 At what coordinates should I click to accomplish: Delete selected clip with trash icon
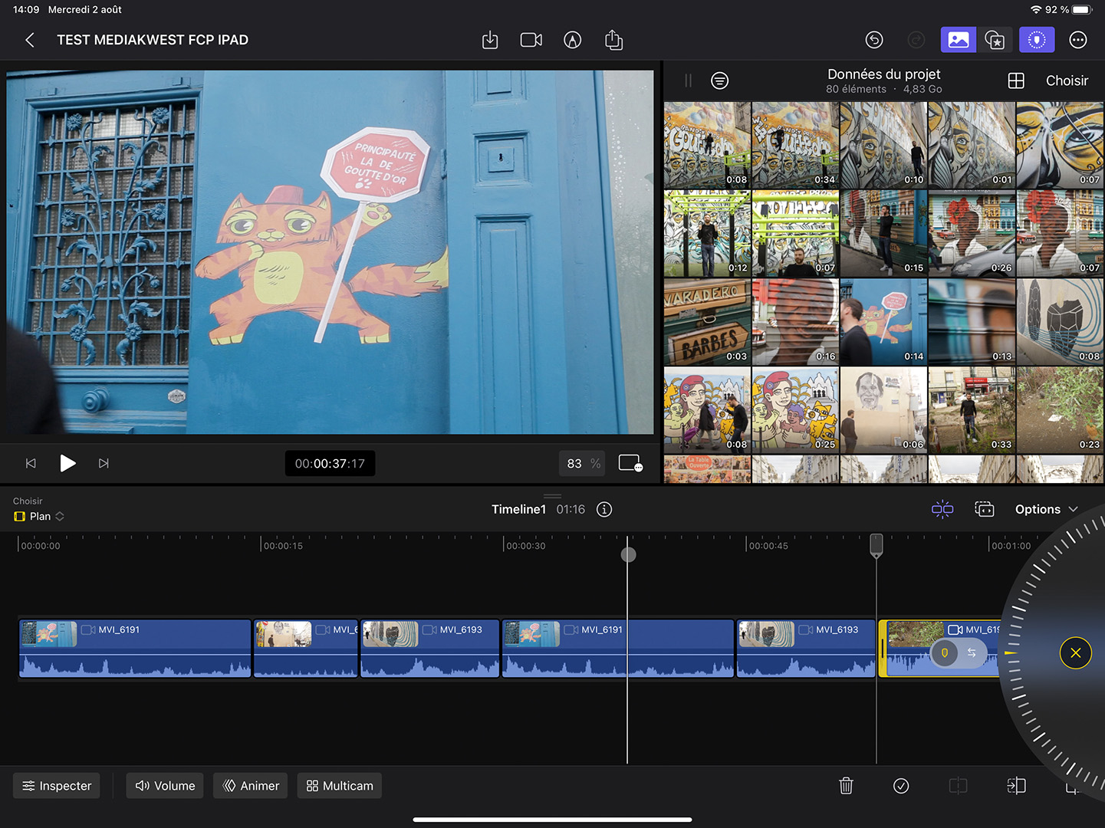click(x=846, y=786)
